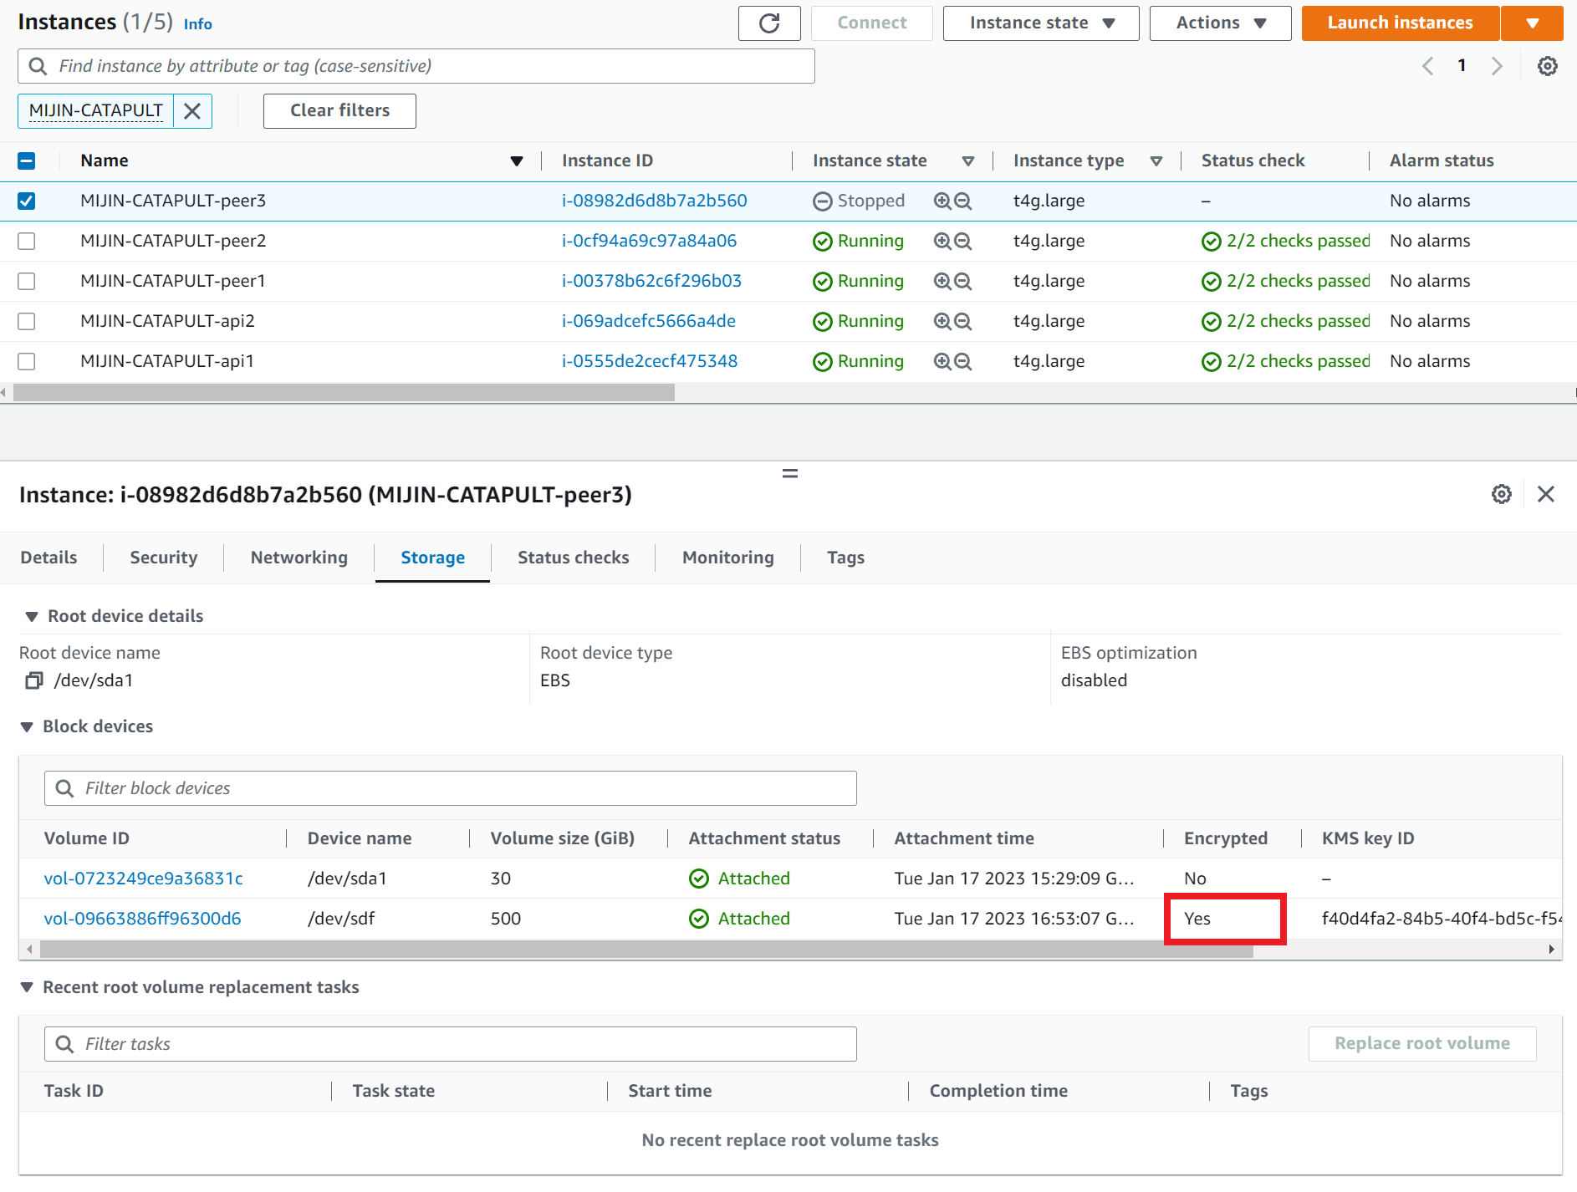
Task: Sort by Instance state column
Action: 968,160
